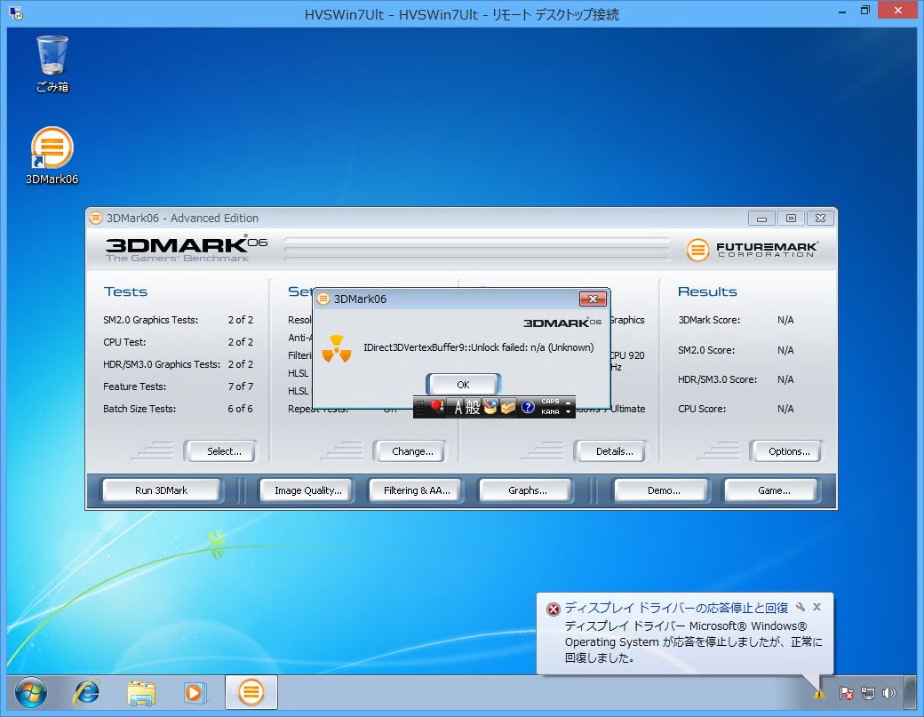The width and height of the screenshot is (924, 717).
Task: Click the radiation warning icon in the dialog
Action: pyautogui.click(x=337, y=349)
